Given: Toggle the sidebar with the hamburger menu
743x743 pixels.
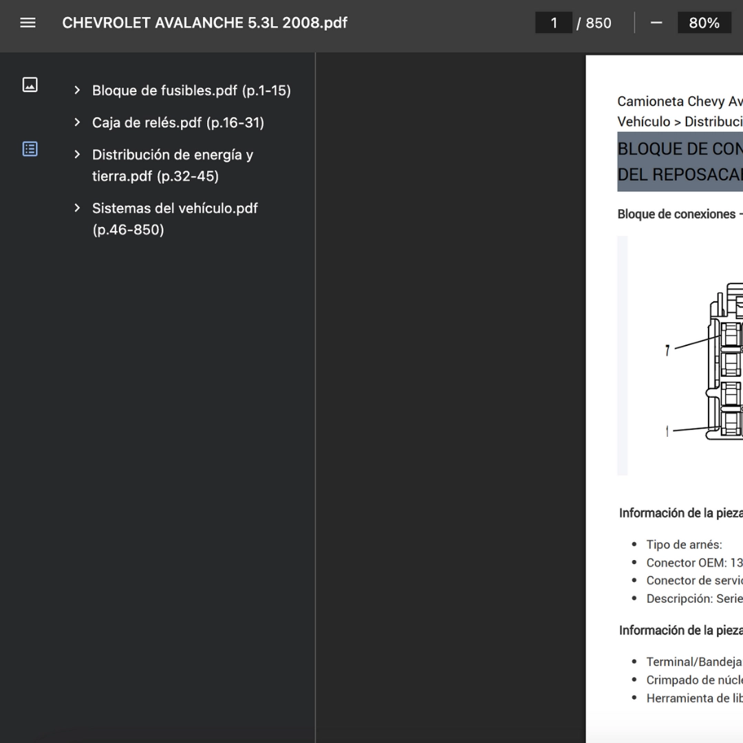Looking at the screenshot, I should (28, 23).
